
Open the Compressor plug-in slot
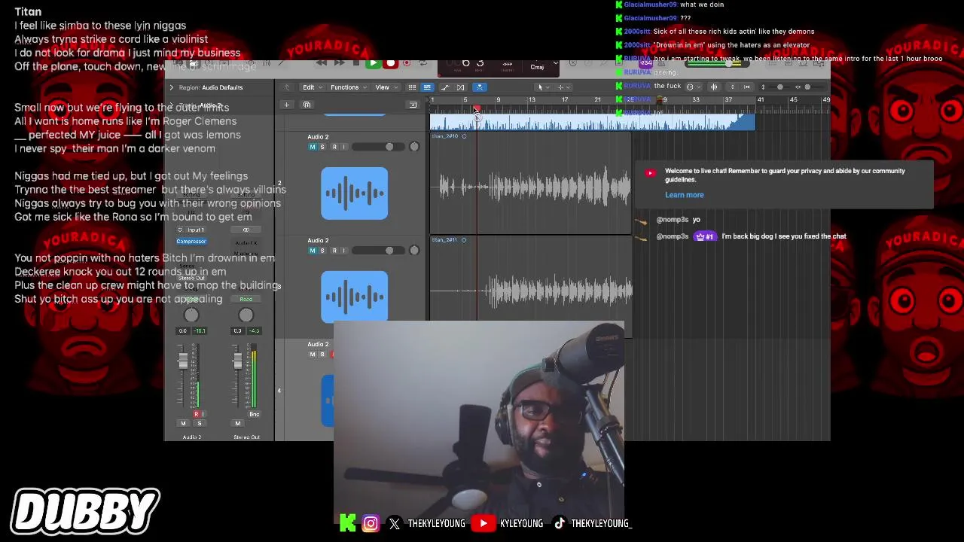click(x=191, y=242)
